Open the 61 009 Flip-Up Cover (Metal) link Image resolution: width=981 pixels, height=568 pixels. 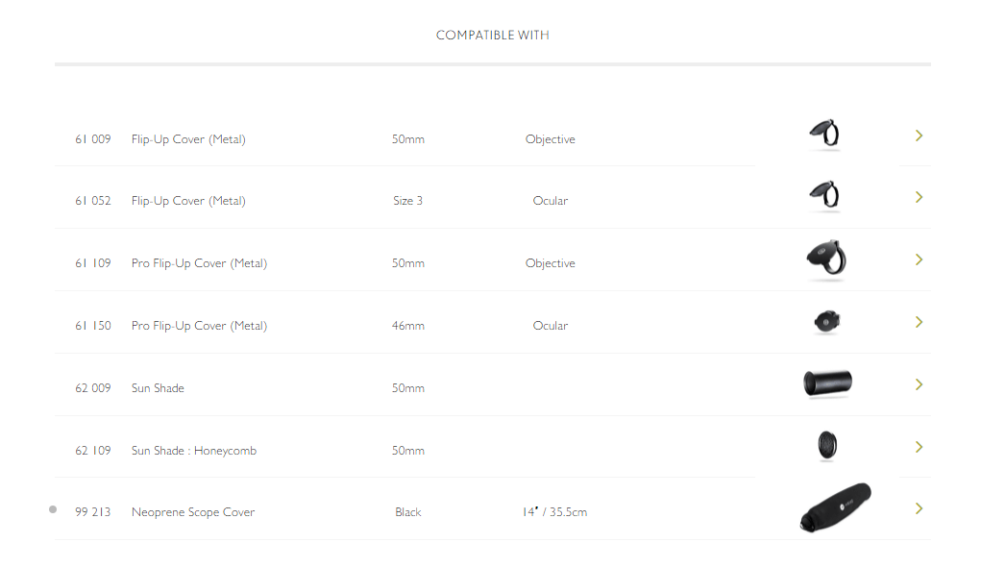(188, 138)
